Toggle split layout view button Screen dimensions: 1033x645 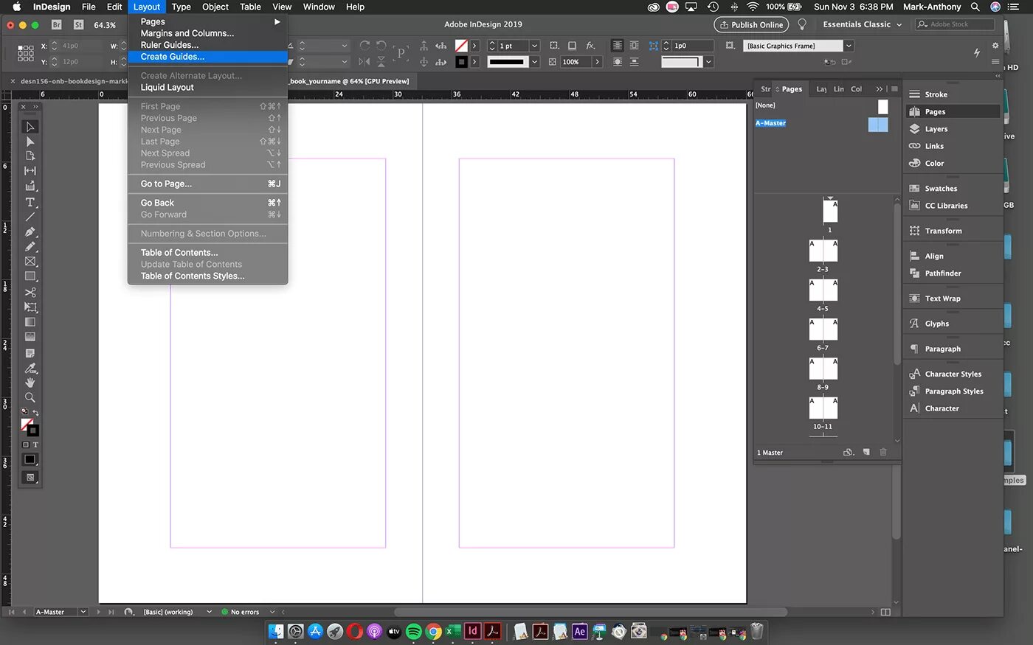coord(885,612)
